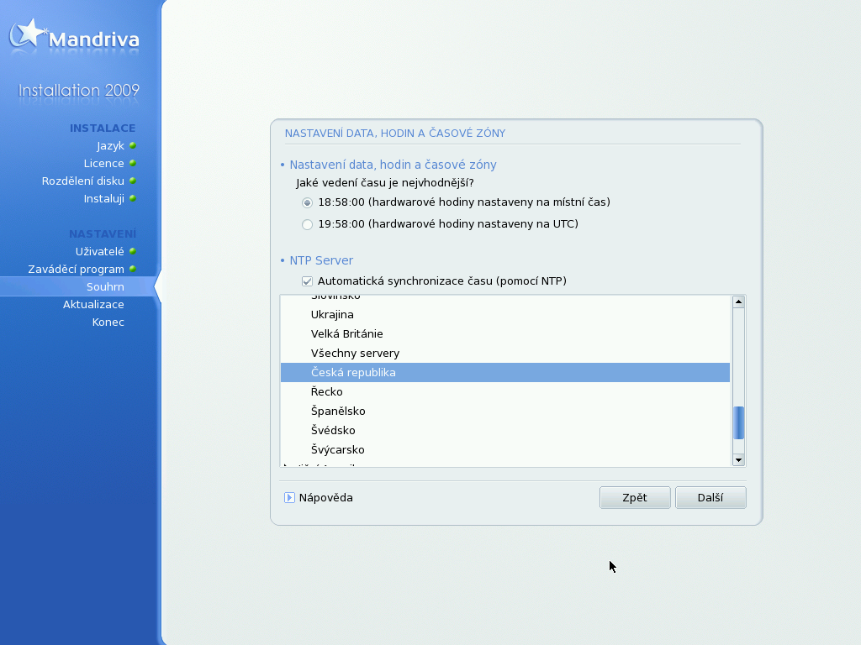Click the scrollbar down arrow of server list
Viewport: 861px width, 645px height.
pos(738,460)
